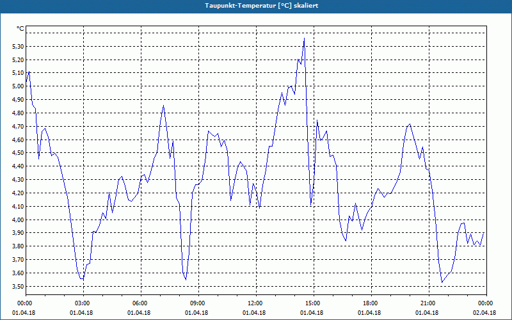Click the °C unit label on the axis
The height and width of the screenshot is (320, 512).
click(20, 29)
